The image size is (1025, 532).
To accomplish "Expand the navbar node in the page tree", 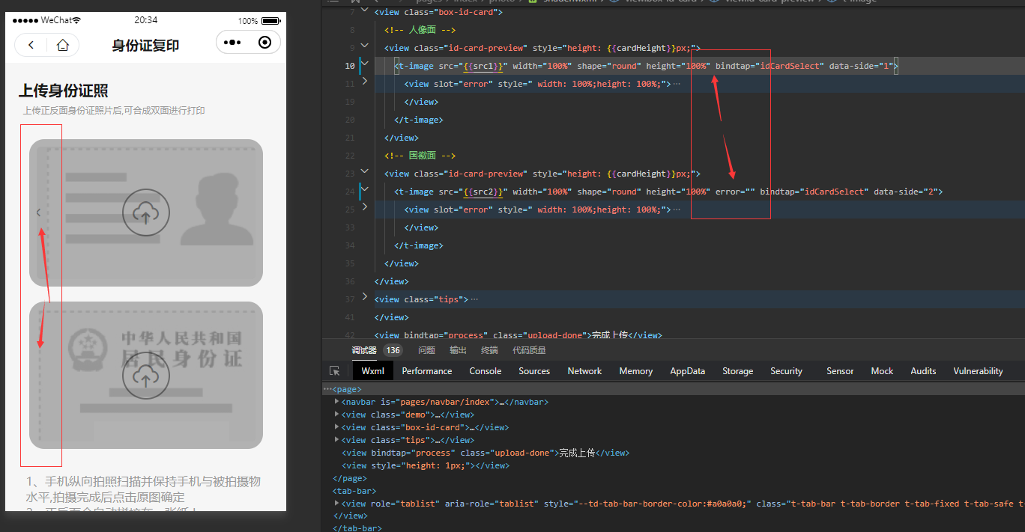I will point(336,402).
